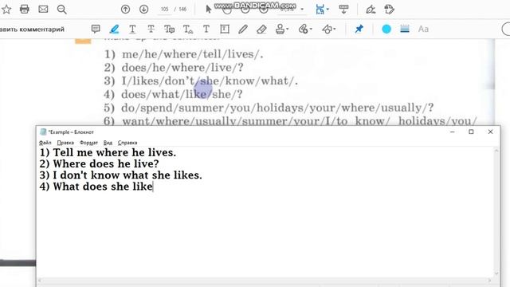Open the blue color picker circle
The image size is (510, 287).
click(x=386, y=29)
